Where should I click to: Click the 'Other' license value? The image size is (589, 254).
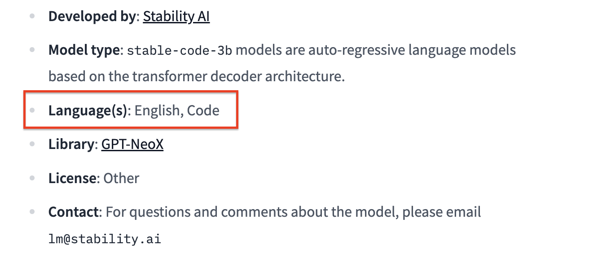121,178
